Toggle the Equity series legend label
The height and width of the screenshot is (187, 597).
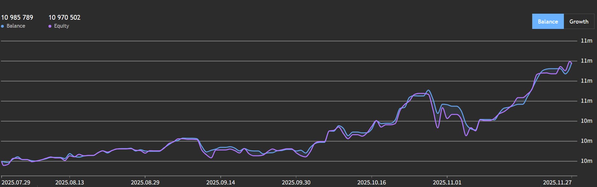(x=61, y=26)
